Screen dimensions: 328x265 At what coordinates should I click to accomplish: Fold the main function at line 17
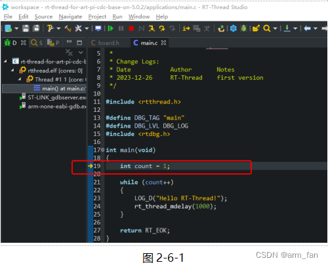[x=102, y=150]
